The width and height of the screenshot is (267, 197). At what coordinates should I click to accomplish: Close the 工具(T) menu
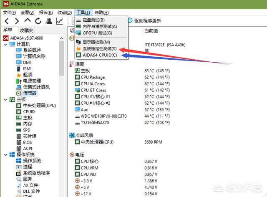(x=83, y=13)
